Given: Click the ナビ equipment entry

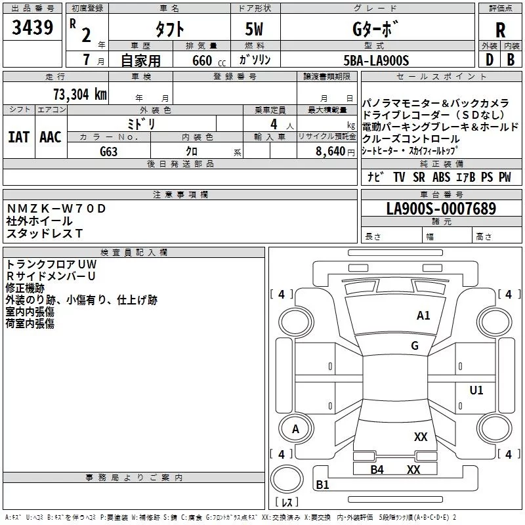Looking at the screenshot, I should 375,177.
